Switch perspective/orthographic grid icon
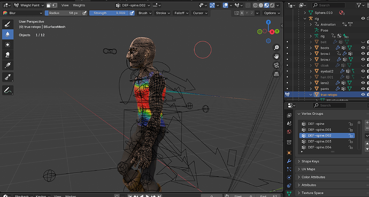Screen dimensions: 369x197 [x=276, y=74]
